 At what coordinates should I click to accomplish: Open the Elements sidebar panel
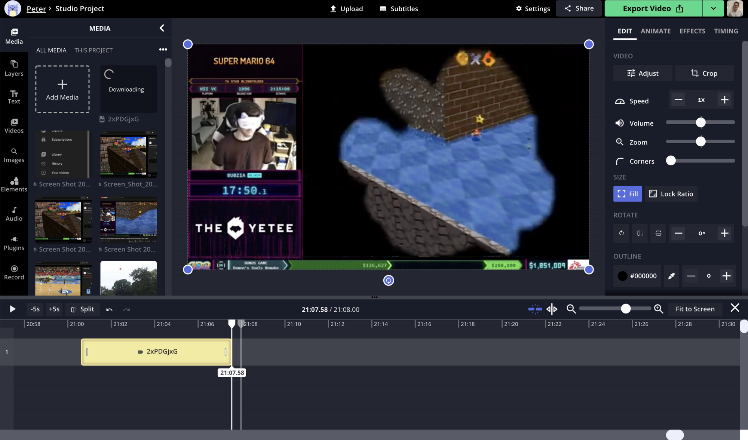[x=14, y=184]
